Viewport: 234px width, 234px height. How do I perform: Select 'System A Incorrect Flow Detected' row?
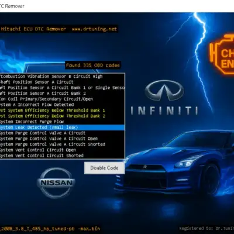click(62, 105)
